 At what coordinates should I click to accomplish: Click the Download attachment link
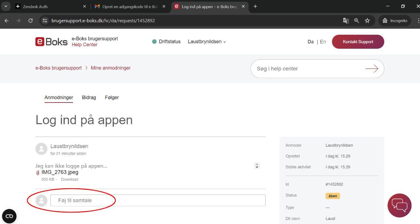[x=70, y=179]
